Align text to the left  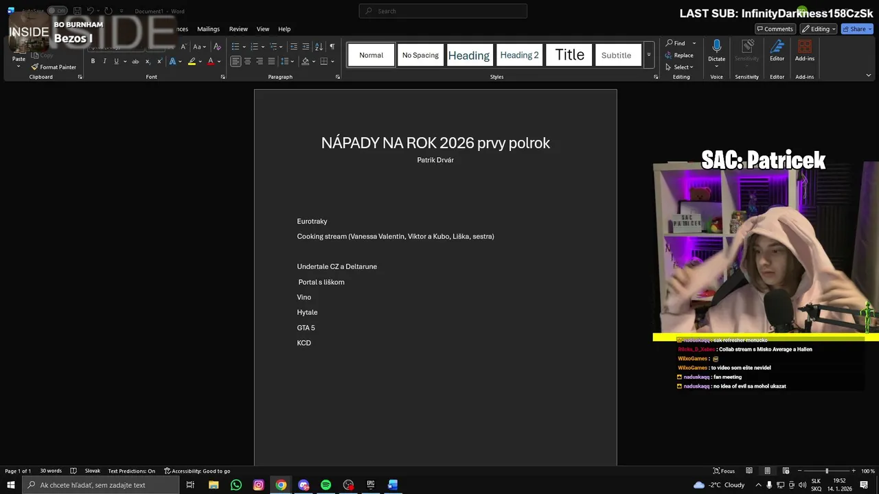(x=236, y=61)
